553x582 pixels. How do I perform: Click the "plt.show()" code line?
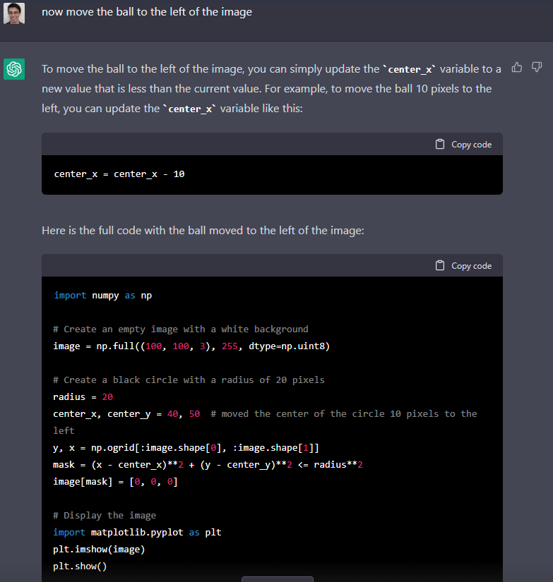(80, 566)
